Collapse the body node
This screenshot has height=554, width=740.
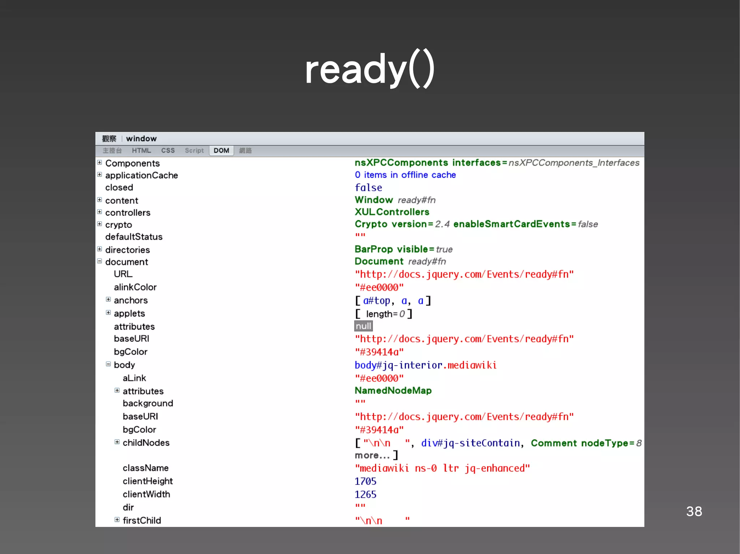(x=108, y=364)
